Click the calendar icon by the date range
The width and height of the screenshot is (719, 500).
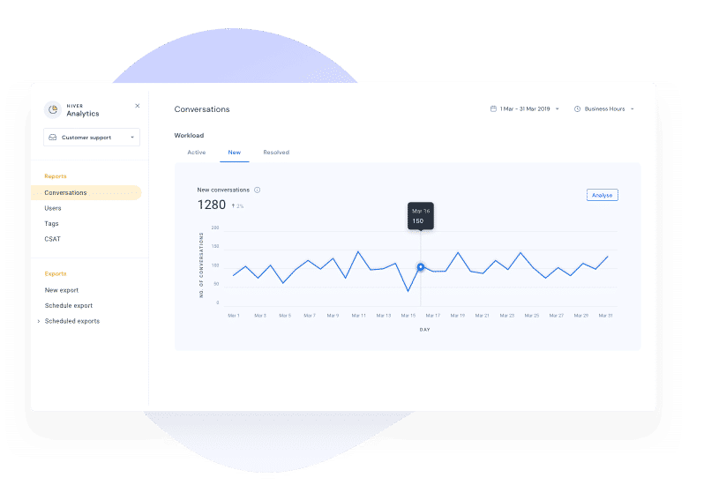pyautogui.click(x=493, y=108)
